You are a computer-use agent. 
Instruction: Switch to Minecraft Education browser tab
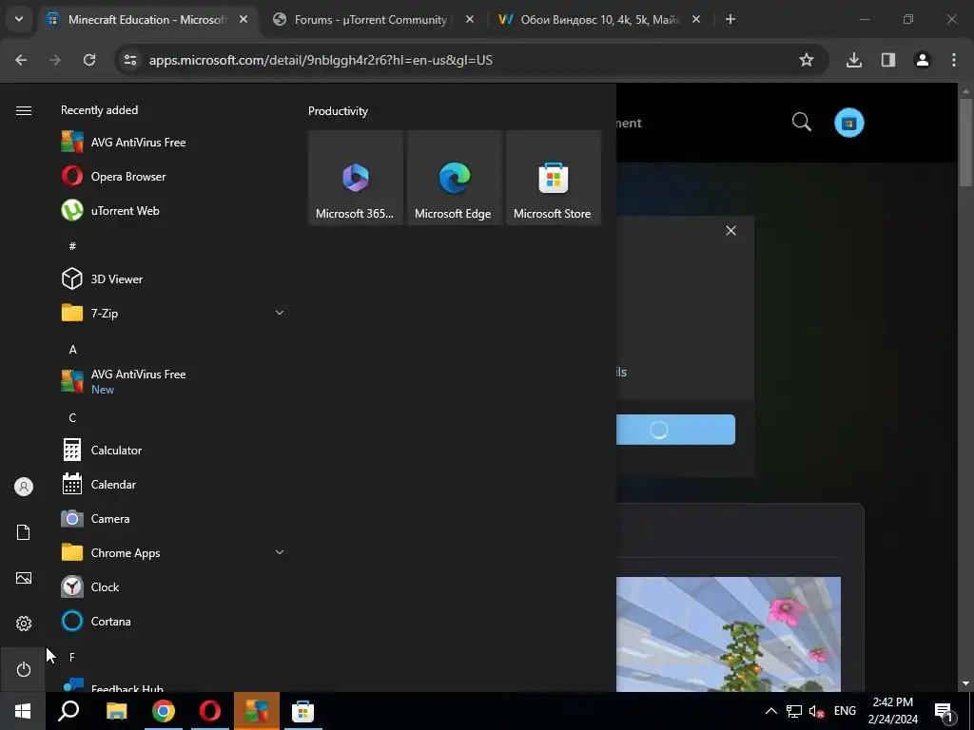click(x=147, y=20)
